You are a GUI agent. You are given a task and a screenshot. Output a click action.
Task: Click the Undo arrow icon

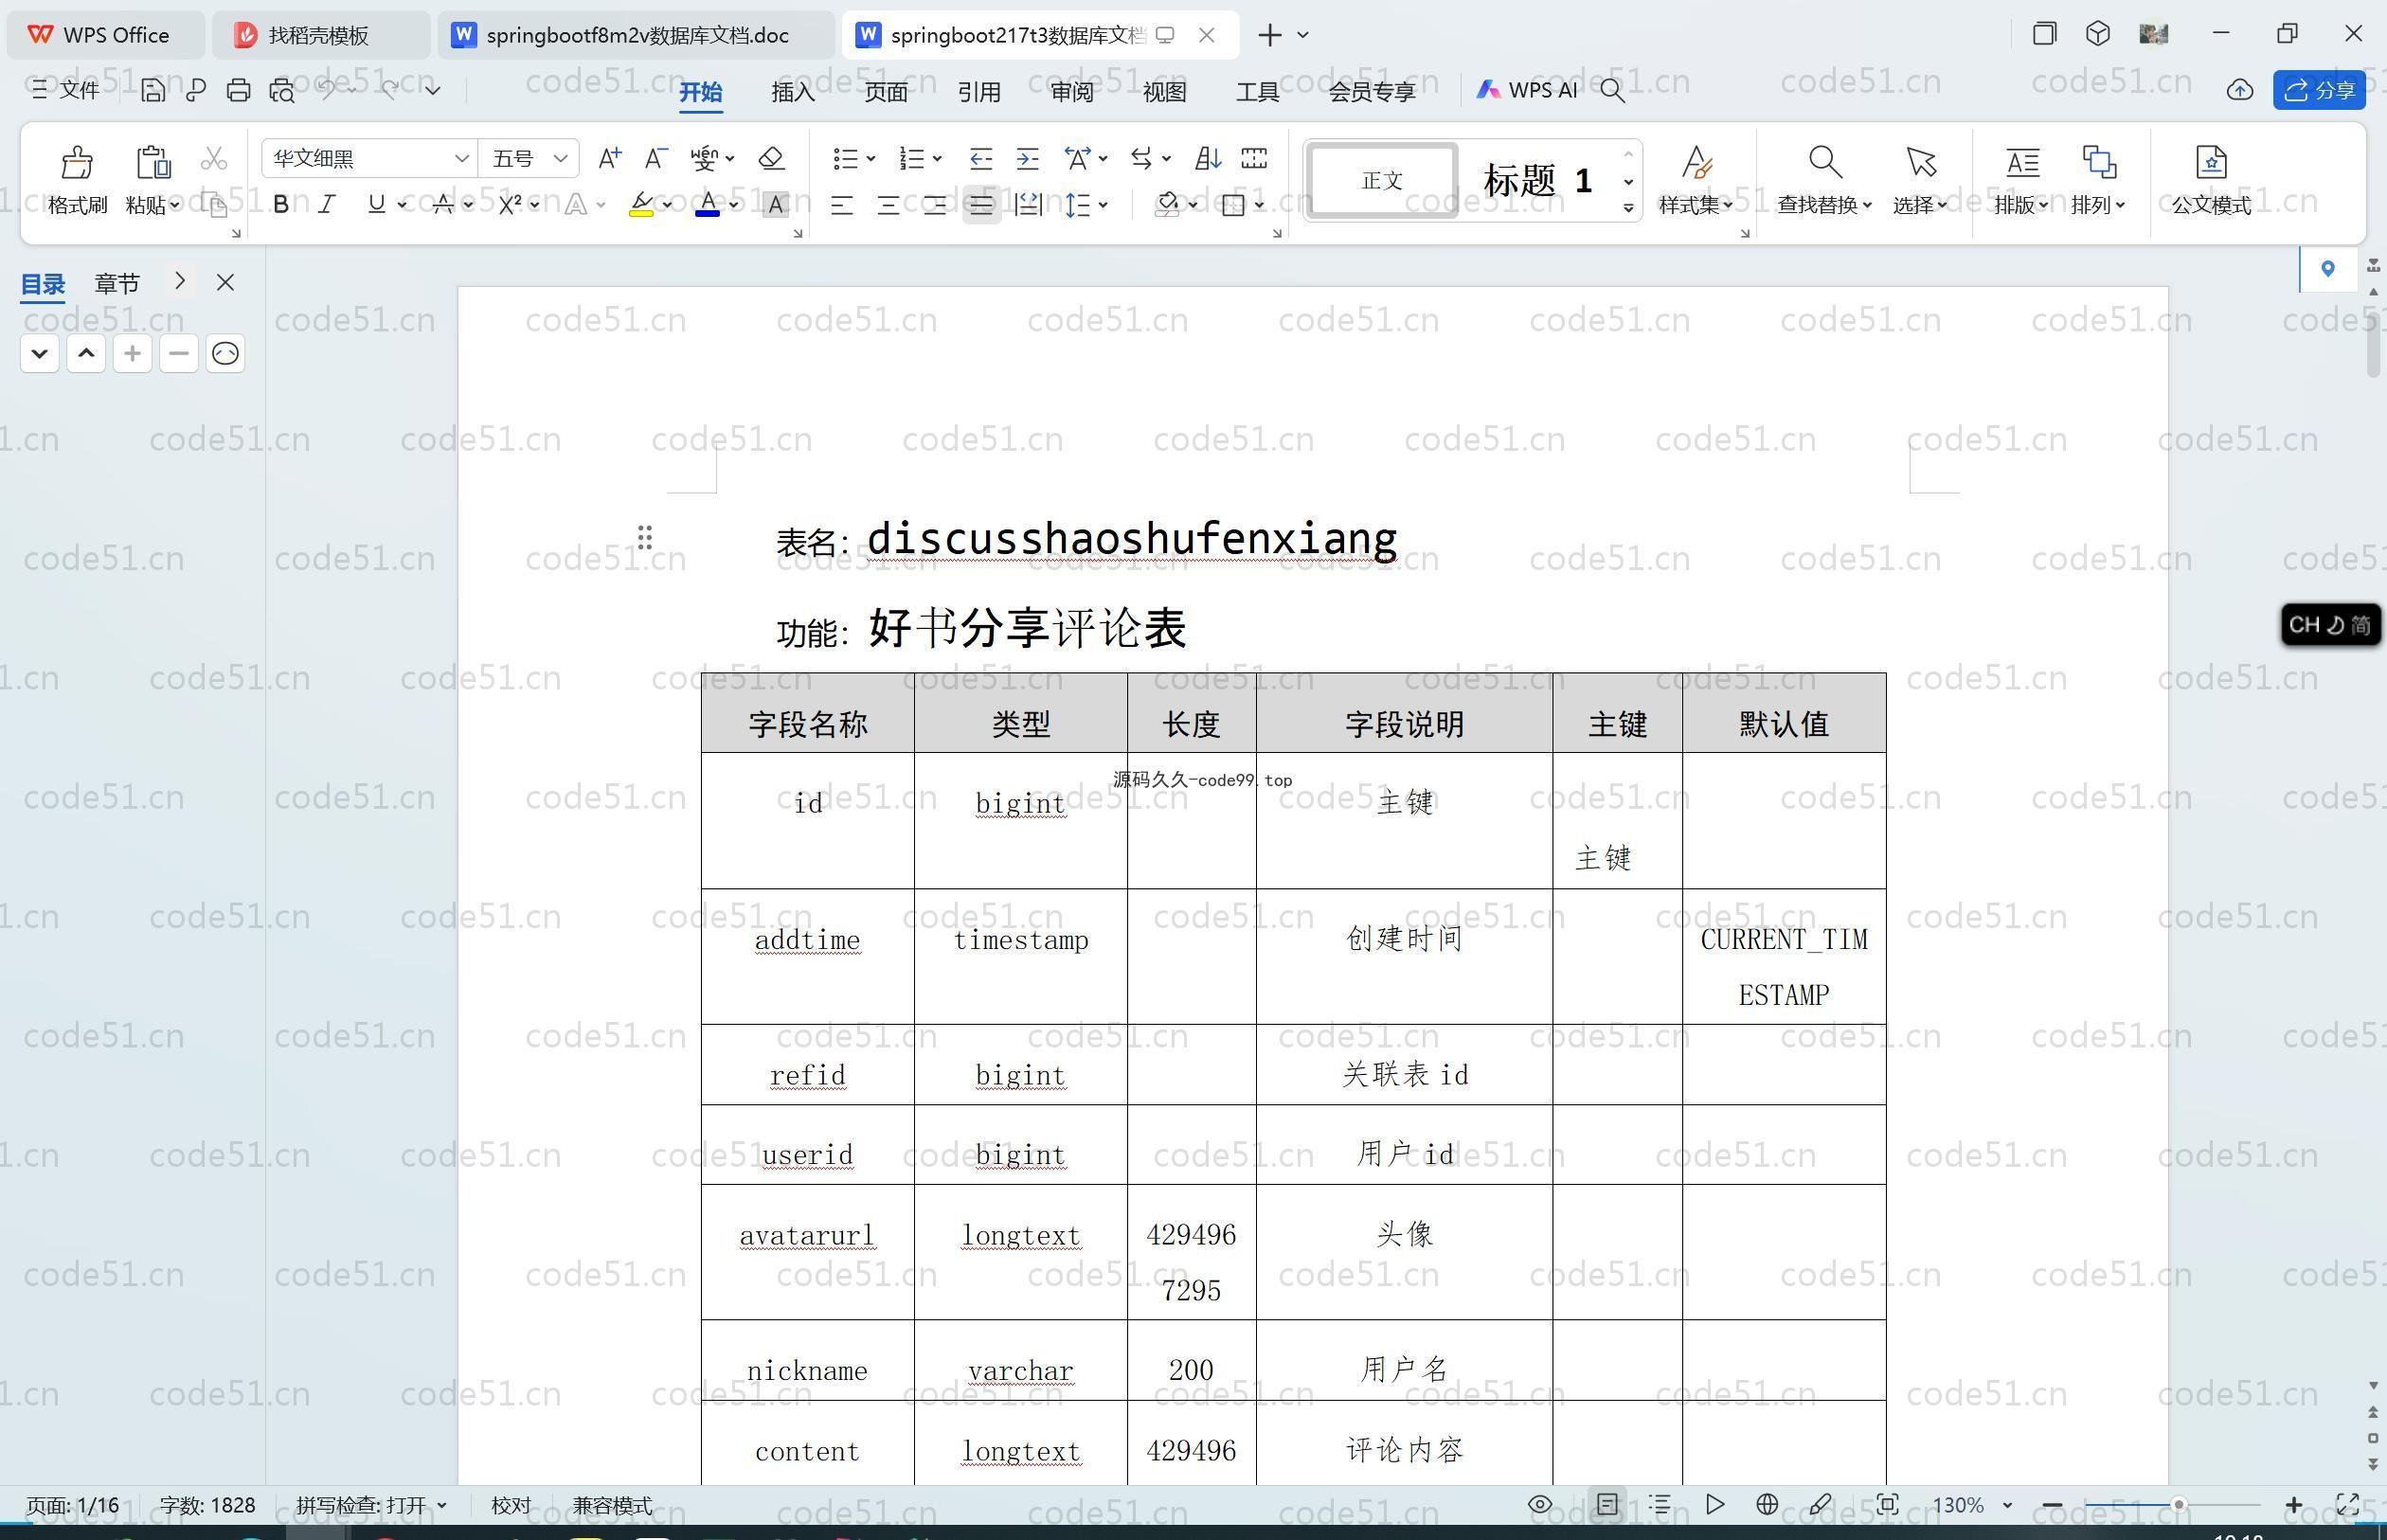(327, 90)
